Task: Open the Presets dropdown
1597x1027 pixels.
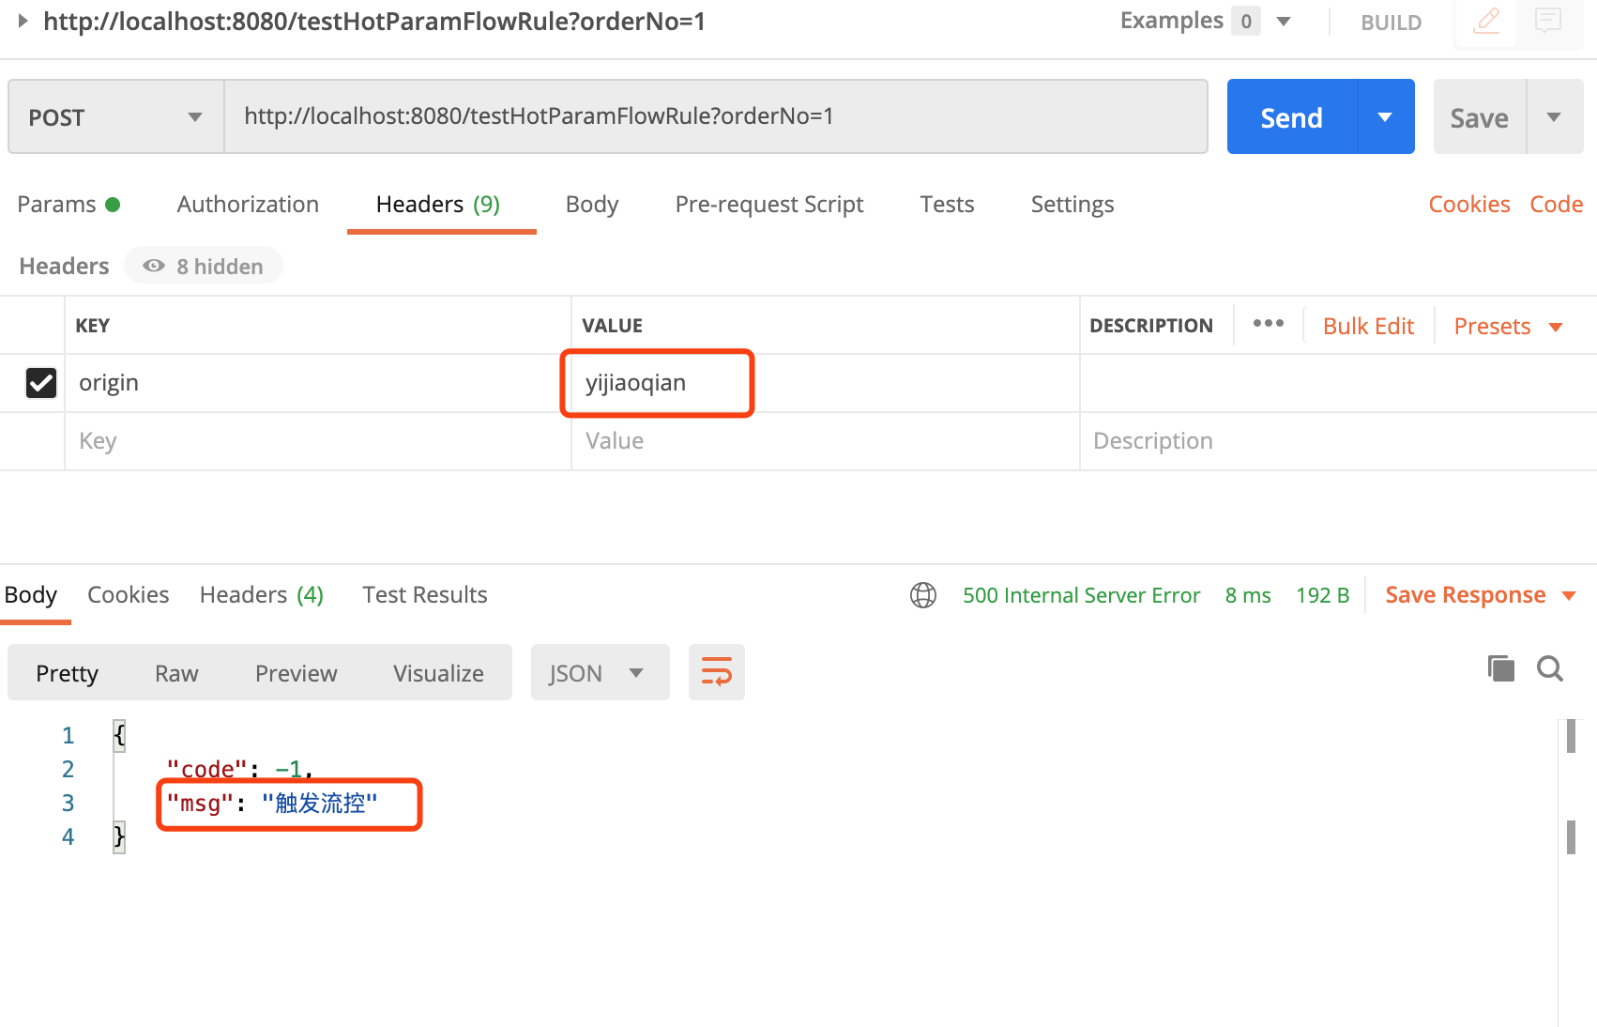Action: pyautogui.click(x=1507, y=327)
